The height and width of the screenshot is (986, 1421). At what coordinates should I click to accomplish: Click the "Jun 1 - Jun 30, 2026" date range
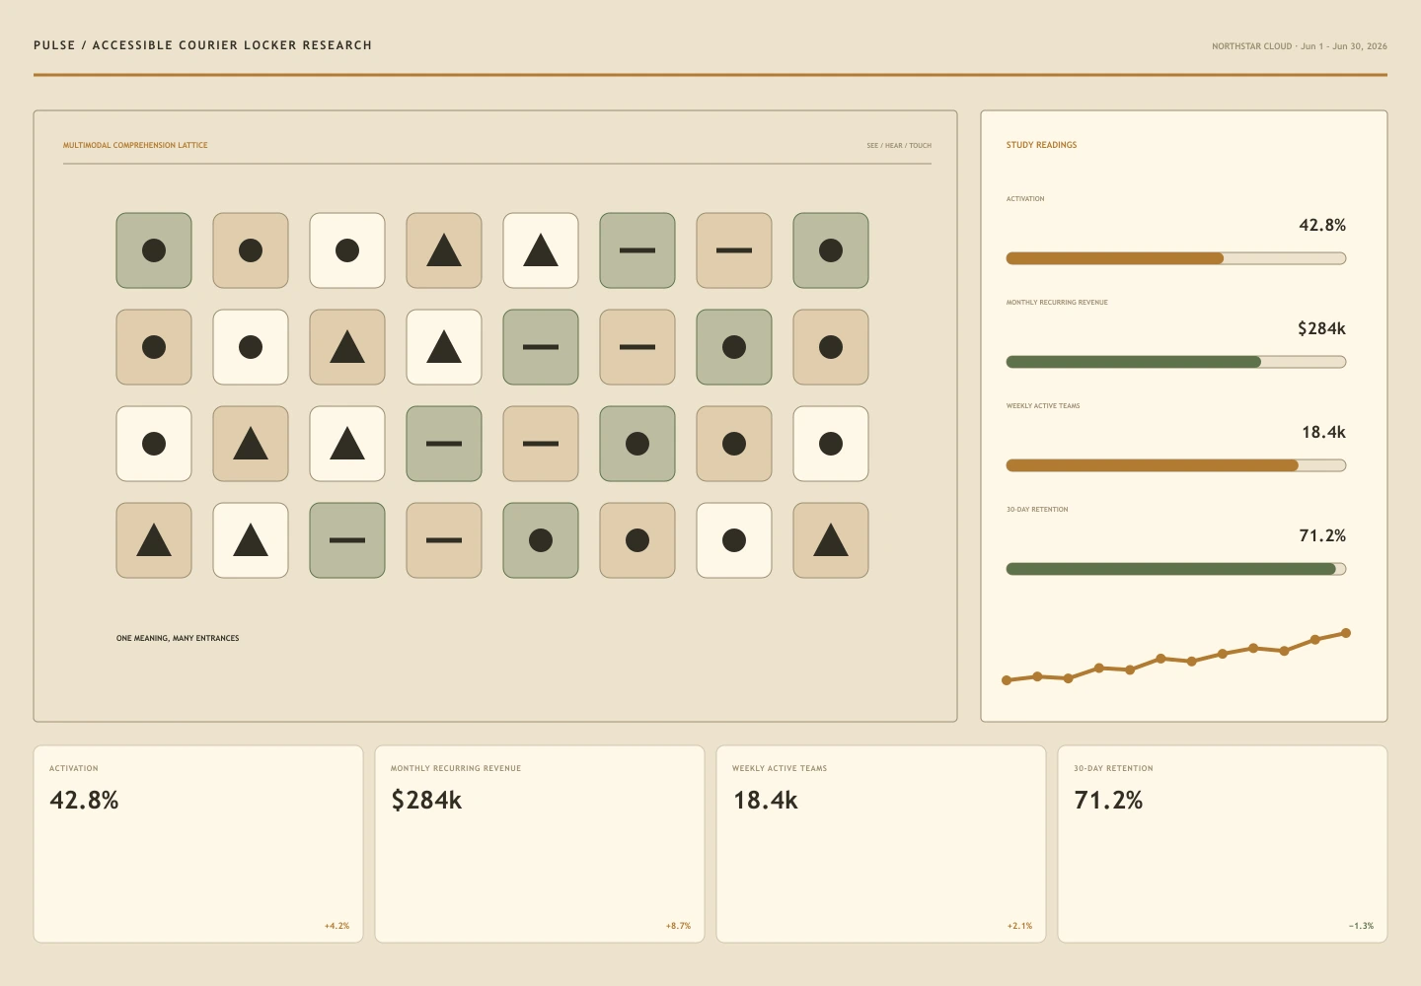[1344, 46]
